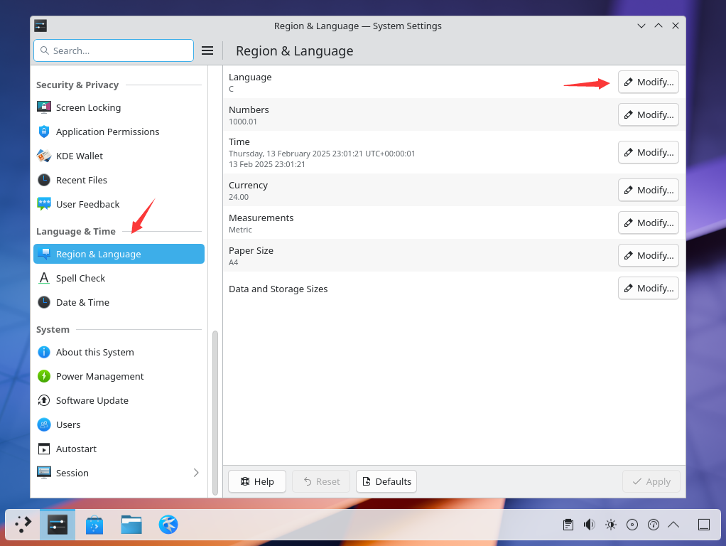Click the Help button
Viewport: 726px width, 546px height.
(x=257, y=481)
